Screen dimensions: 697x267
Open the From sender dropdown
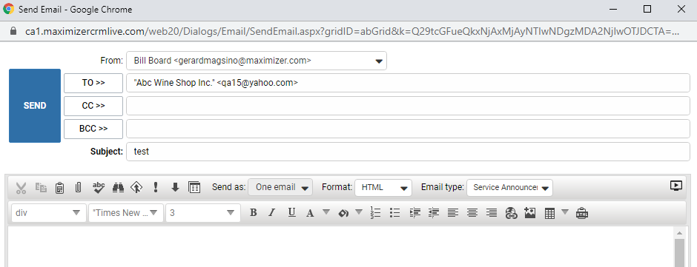click(257, 61)
